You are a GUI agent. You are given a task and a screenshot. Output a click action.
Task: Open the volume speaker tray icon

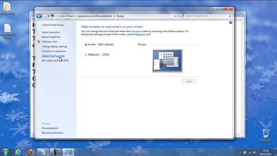click(254, 152)
